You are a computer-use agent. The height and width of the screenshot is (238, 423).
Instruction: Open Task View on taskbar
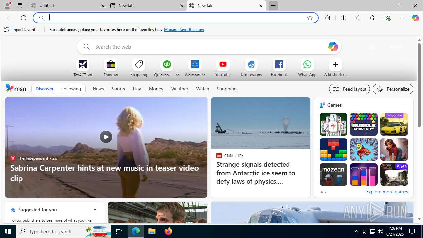[119, 231]
